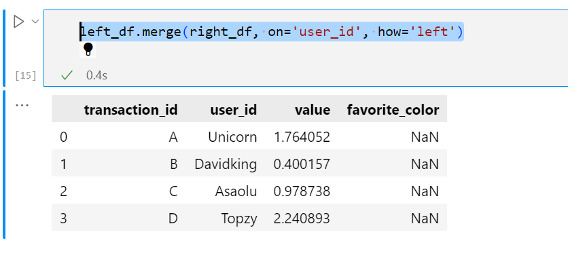The width and height of the screenshot is (568, 264).
Task: Click the 'user_id' string in code
Action: click(326, 32)
